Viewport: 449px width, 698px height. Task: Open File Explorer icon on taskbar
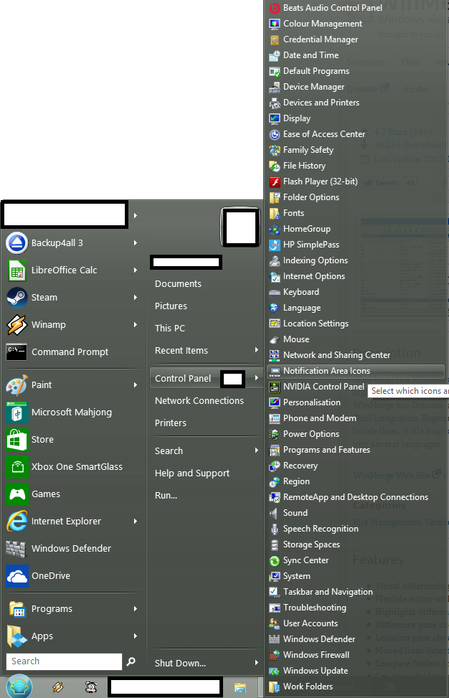point(240,688)
